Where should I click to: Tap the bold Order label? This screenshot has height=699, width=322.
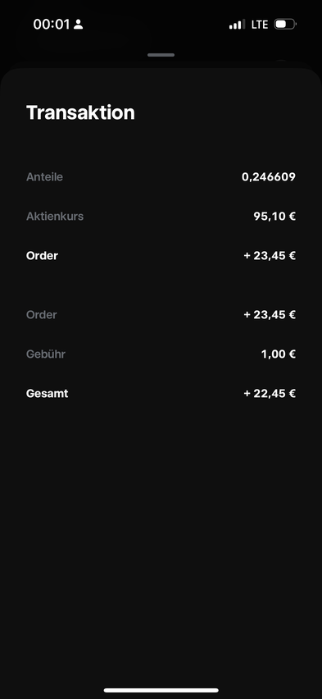(43, 256)
